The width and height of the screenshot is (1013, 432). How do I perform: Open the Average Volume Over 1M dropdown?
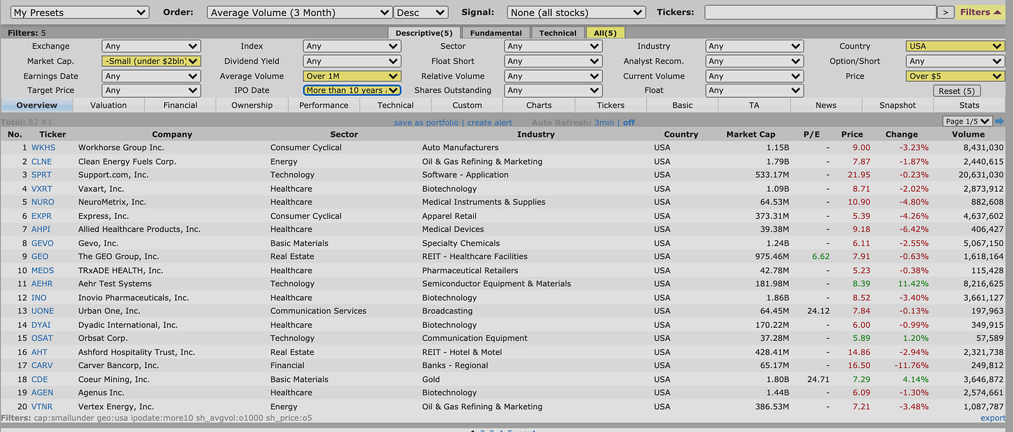(x=352, y=76)
